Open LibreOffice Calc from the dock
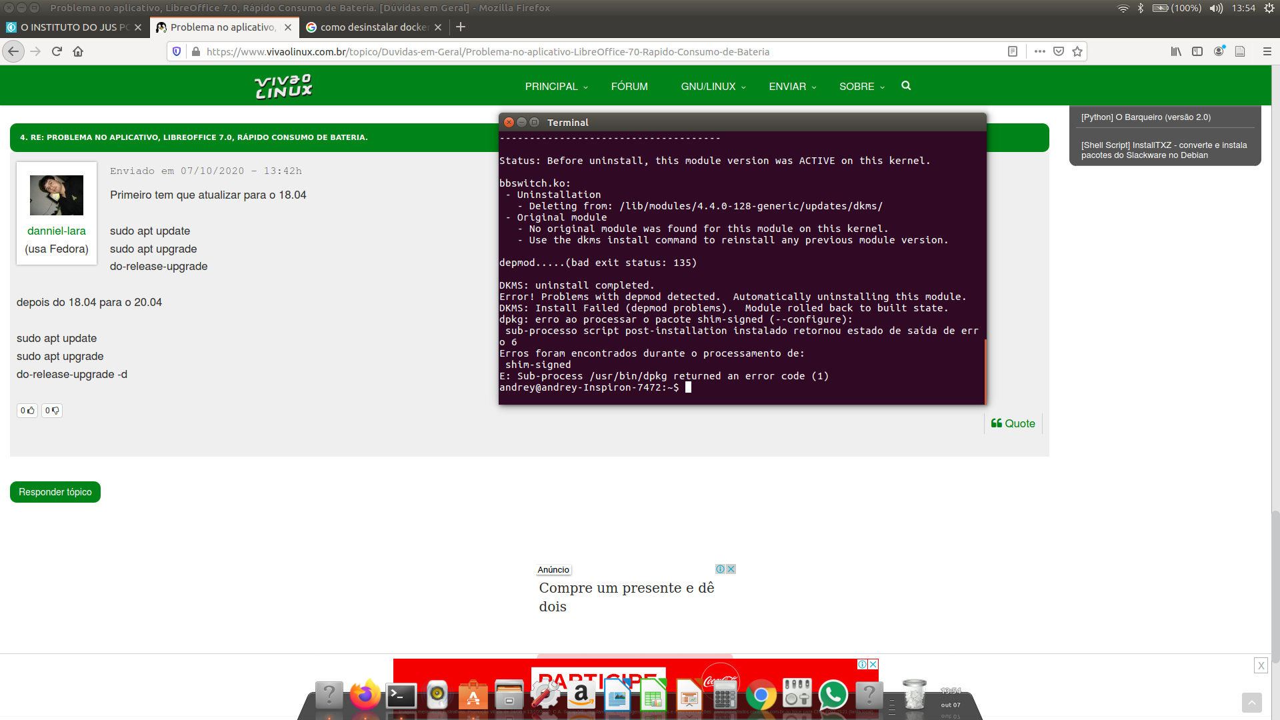Screen dimensions: 1280x720 click(653, 695)
